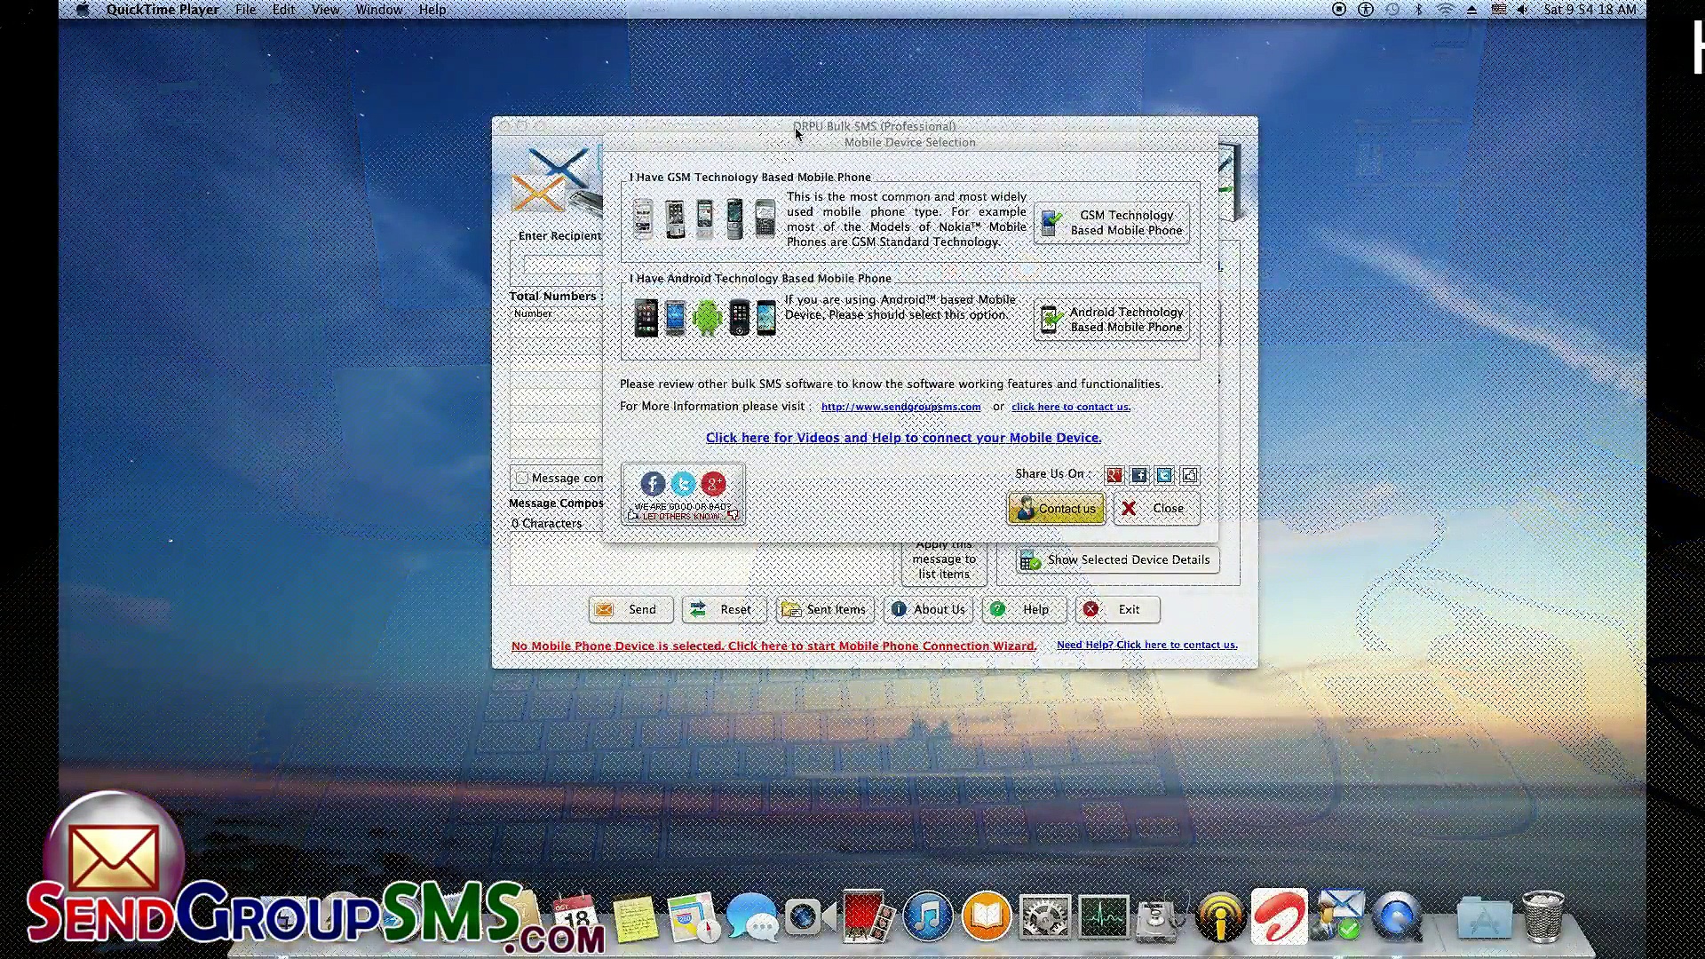This screenshot has width=1705, height=959.
Task: Visit sendgroupsms.com website link
Action: pyautogui.click(x=901, y=407)
